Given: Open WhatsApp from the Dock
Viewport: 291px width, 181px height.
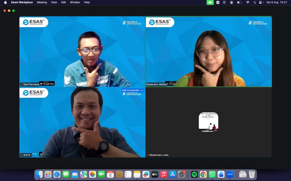Looking at the screenshot, I should click(212, 174).
